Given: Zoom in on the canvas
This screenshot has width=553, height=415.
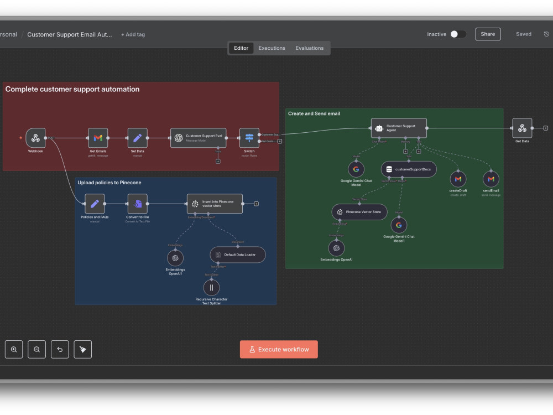Looking at the screenshot, I should coord(14,349).
